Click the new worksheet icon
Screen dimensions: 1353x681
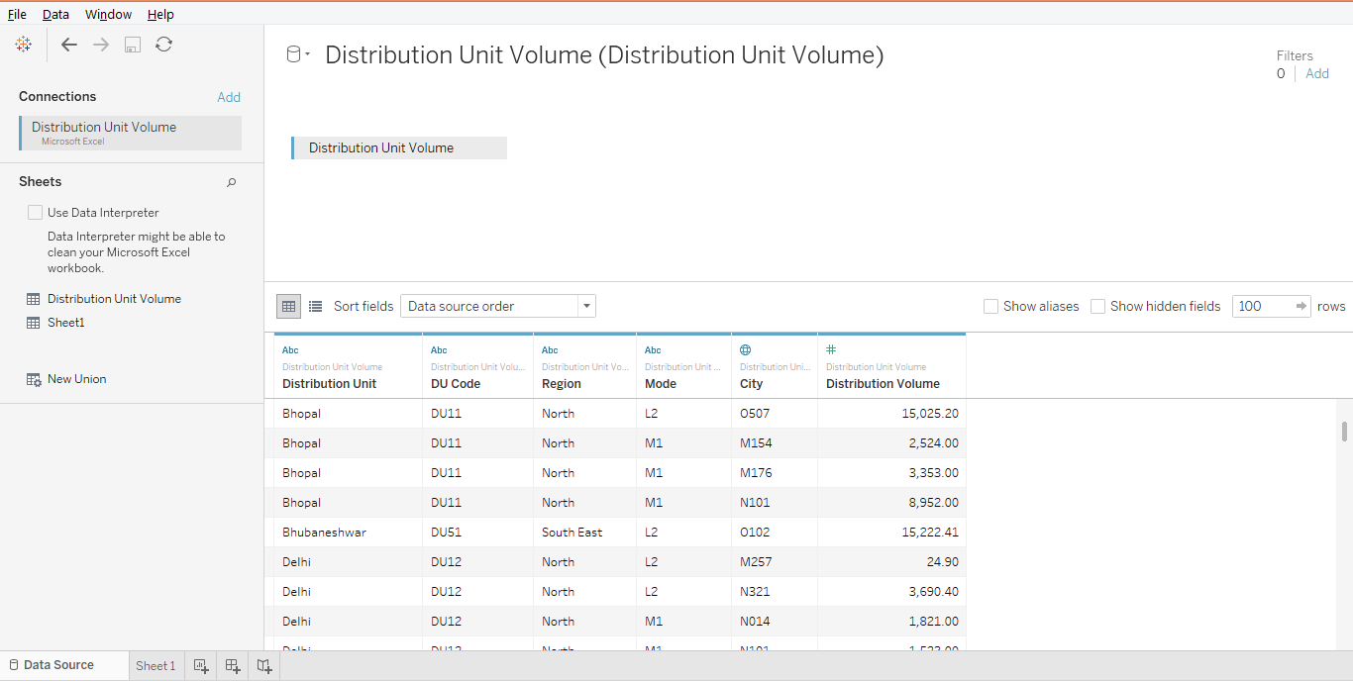point(201,666)
